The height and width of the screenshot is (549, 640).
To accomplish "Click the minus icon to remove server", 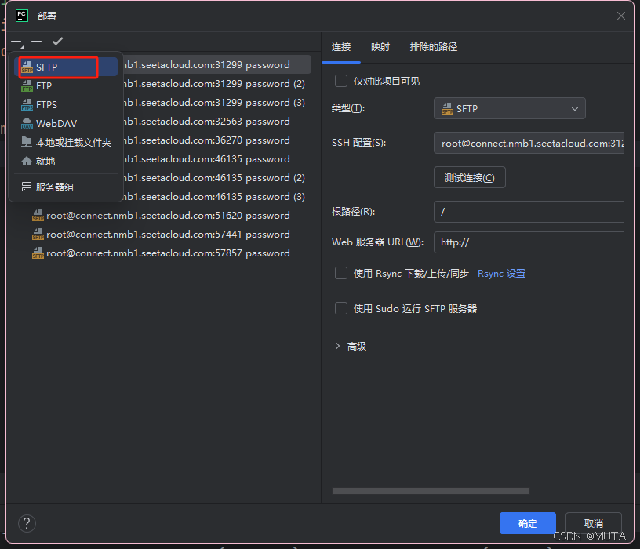I will 37,41.
